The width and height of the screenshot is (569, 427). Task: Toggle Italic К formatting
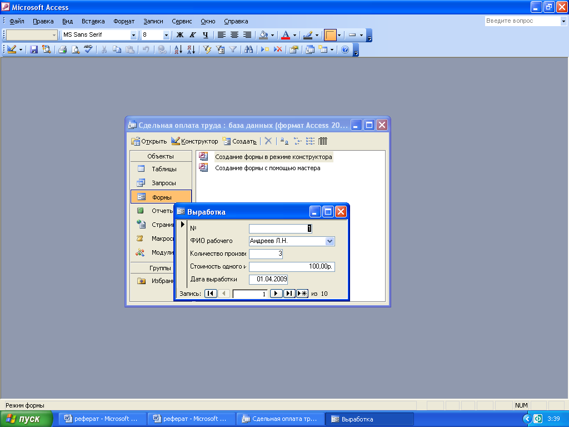tap(193, 35)
